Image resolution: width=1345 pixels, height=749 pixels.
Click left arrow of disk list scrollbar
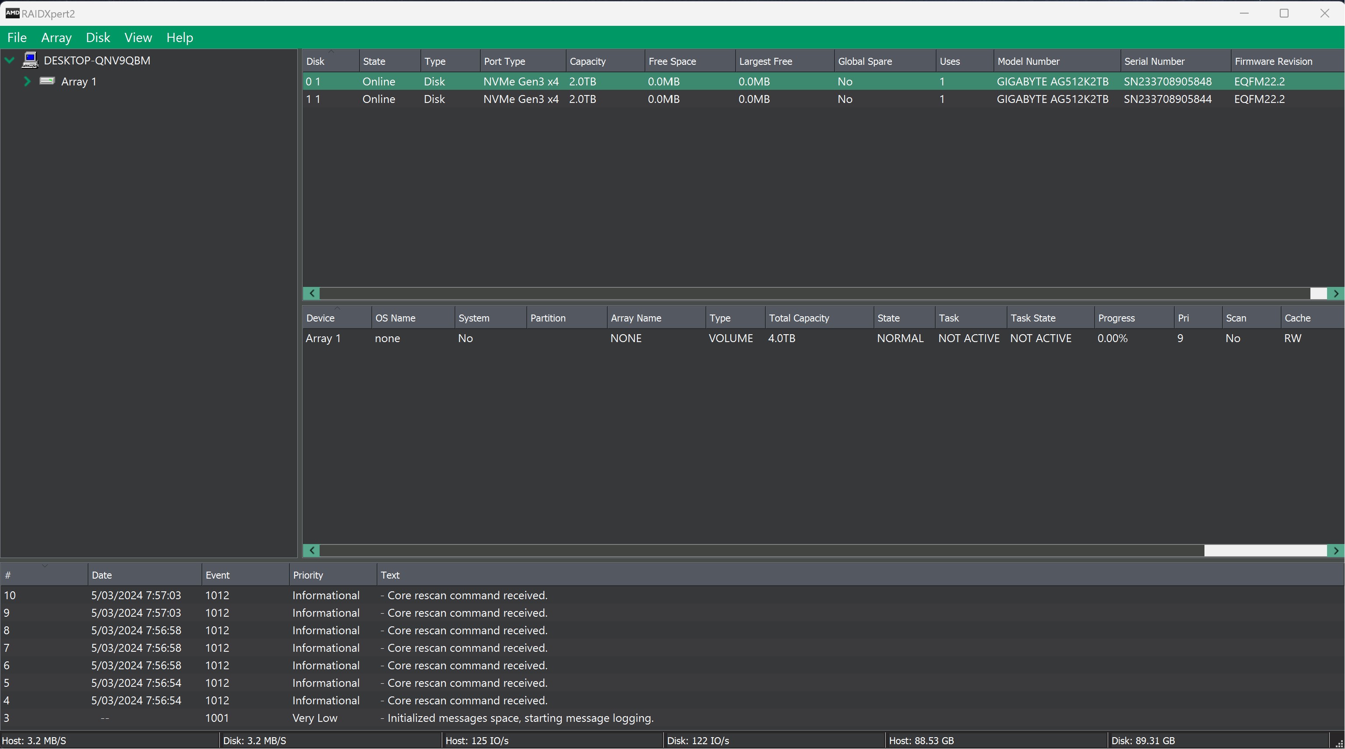pos(312,293)
